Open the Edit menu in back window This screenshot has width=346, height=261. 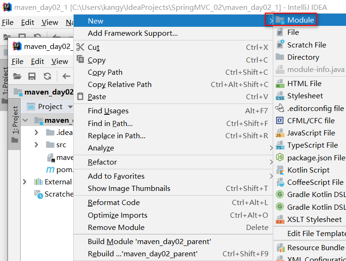[28, 22]
